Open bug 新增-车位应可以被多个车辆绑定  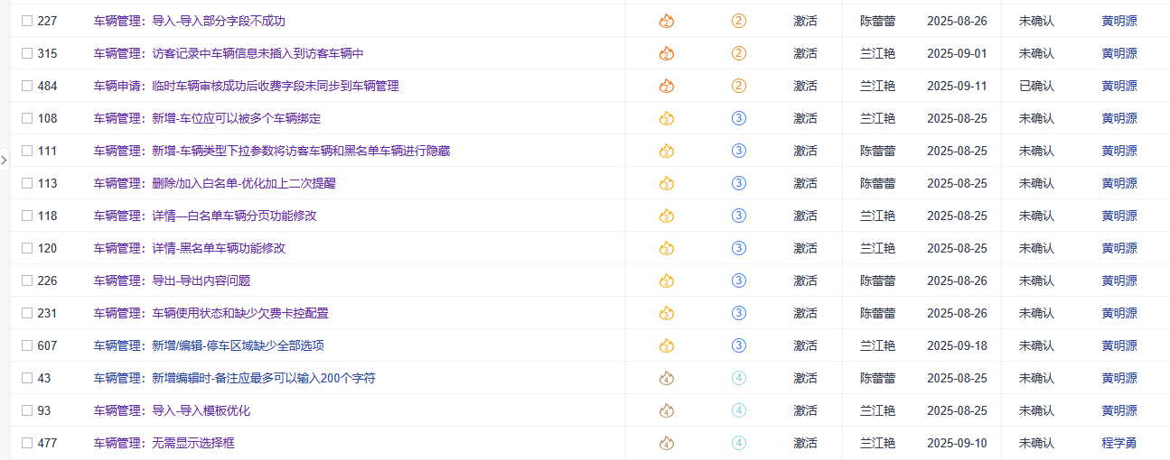(207, 118)
